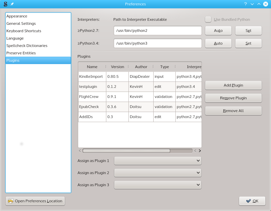271x211 pixels.
Task: Select Appearance in preferences list
Action: click(x=17, y=16)
